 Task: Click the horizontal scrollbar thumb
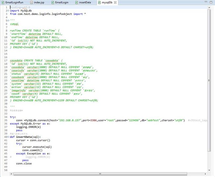click(x=100, y=174)
